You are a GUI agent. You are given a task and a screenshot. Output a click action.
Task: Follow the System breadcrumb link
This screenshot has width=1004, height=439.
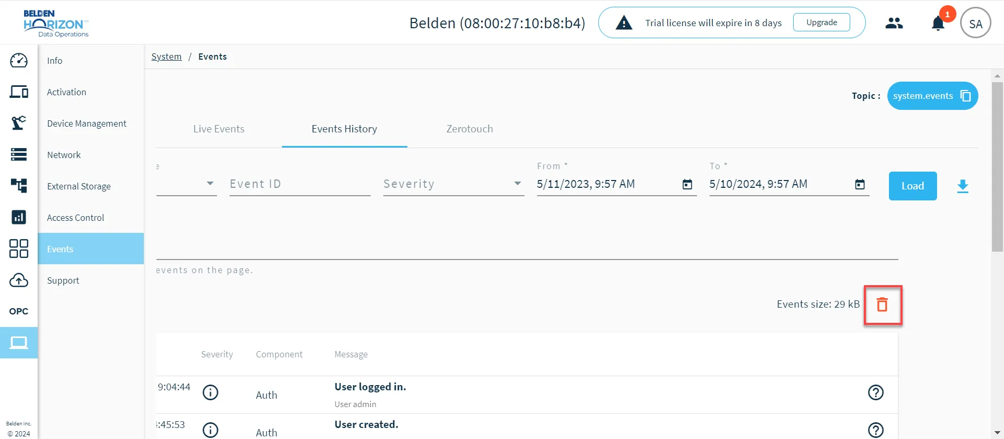click(x=166, y=57)
